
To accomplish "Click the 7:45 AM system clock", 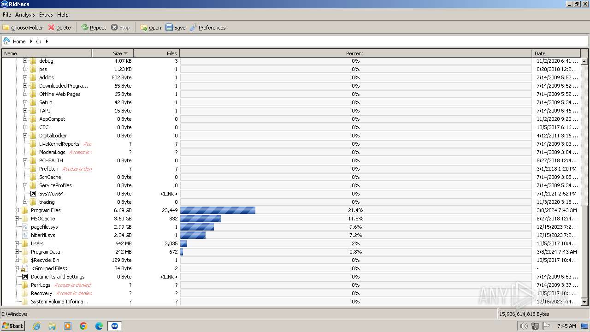I will pyautogui.click(x=566, y=326).
